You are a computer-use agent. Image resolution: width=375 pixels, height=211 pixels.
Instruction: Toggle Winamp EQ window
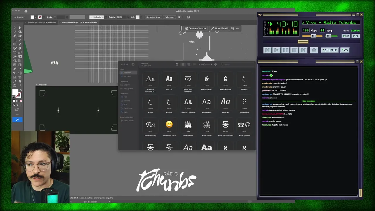click(x=346, y=36)
